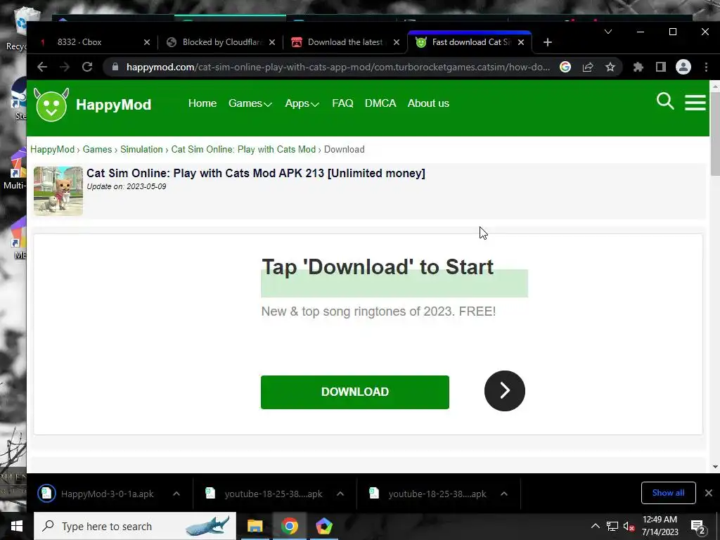Show hidden tray icons chevron
The height and width of the screenshot is (540, 720).
click(595, 526)
